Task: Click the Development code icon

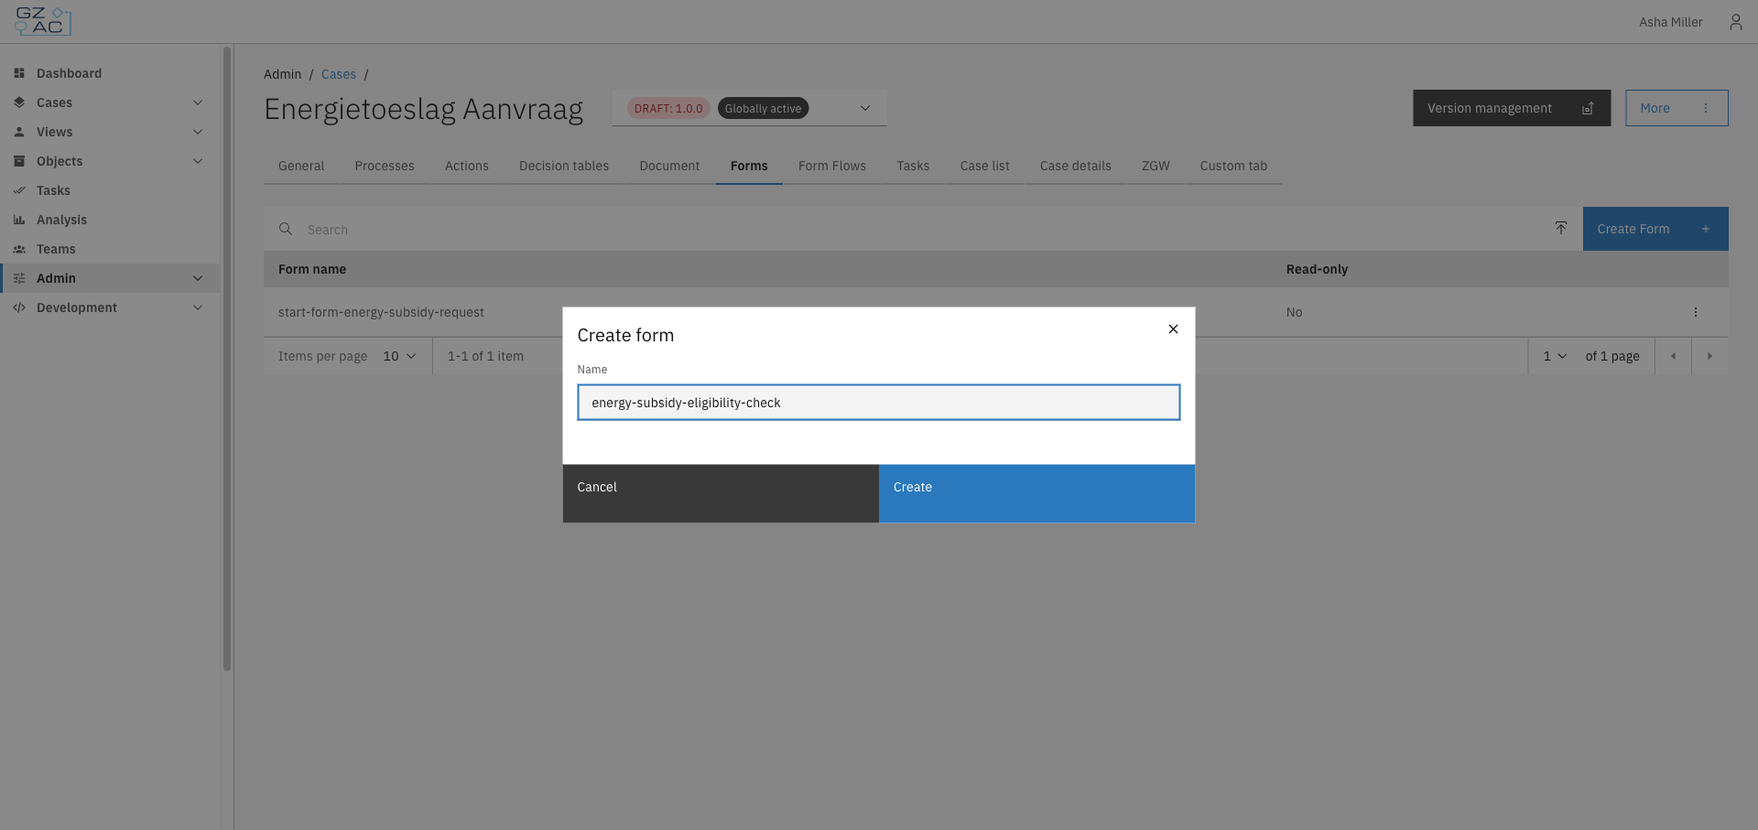Action: pyautogui.click(x=19, y=307)
